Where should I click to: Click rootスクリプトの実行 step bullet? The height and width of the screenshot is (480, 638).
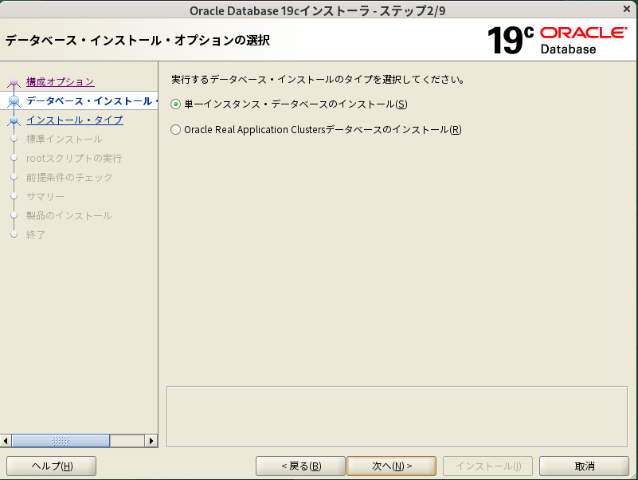point(14,158)
